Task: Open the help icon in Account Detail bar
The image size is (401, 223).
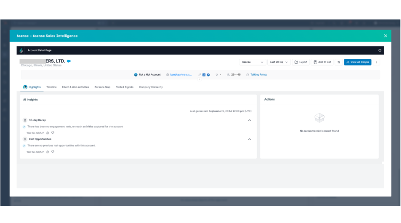Action: coord(380,51)
